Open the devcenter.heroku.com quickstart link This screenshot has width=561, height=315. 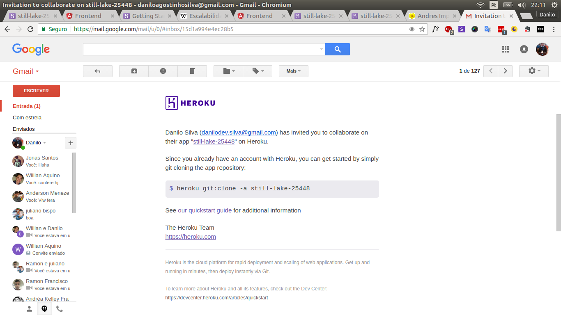216,298
